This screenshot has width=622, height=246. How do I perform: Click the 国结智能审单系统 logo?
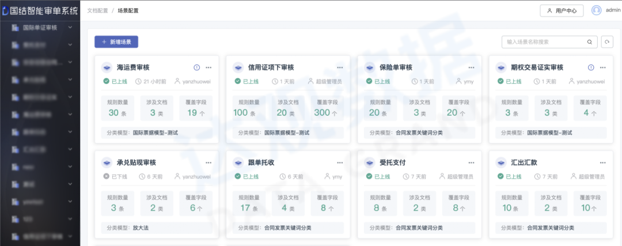(40, 11)
